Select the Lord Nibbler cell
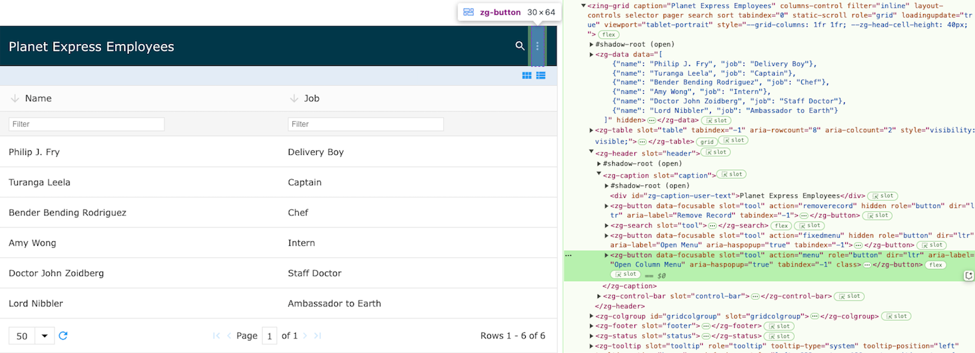 pos(139,303)
